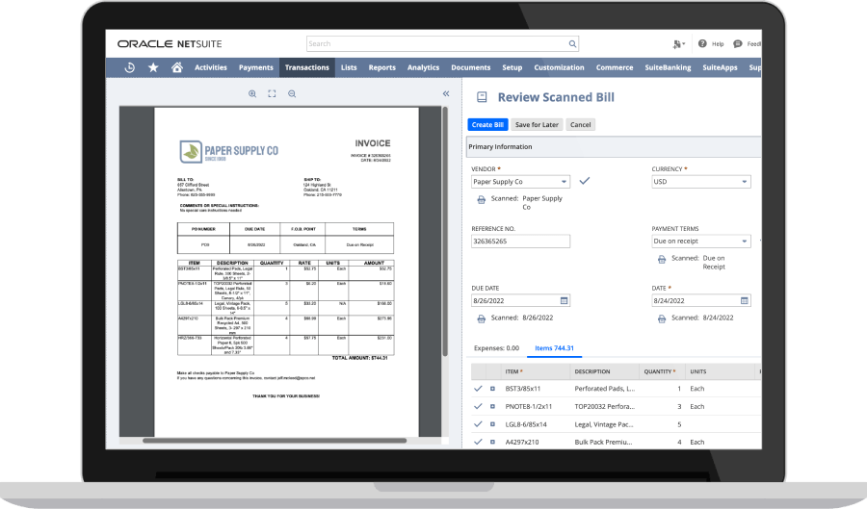Switch to the Items 744.31 tab

(x=554, y=348)
